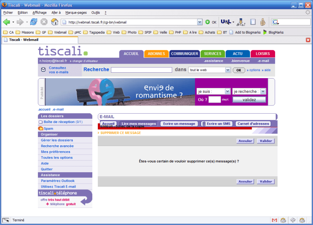Click the Forward arrow button
The width and height of the screenshot is (313, 225).
click(20, 22)
